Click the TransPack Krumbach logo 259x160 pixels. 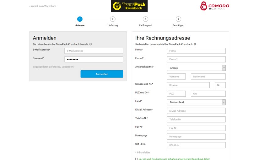coord(129,6)
